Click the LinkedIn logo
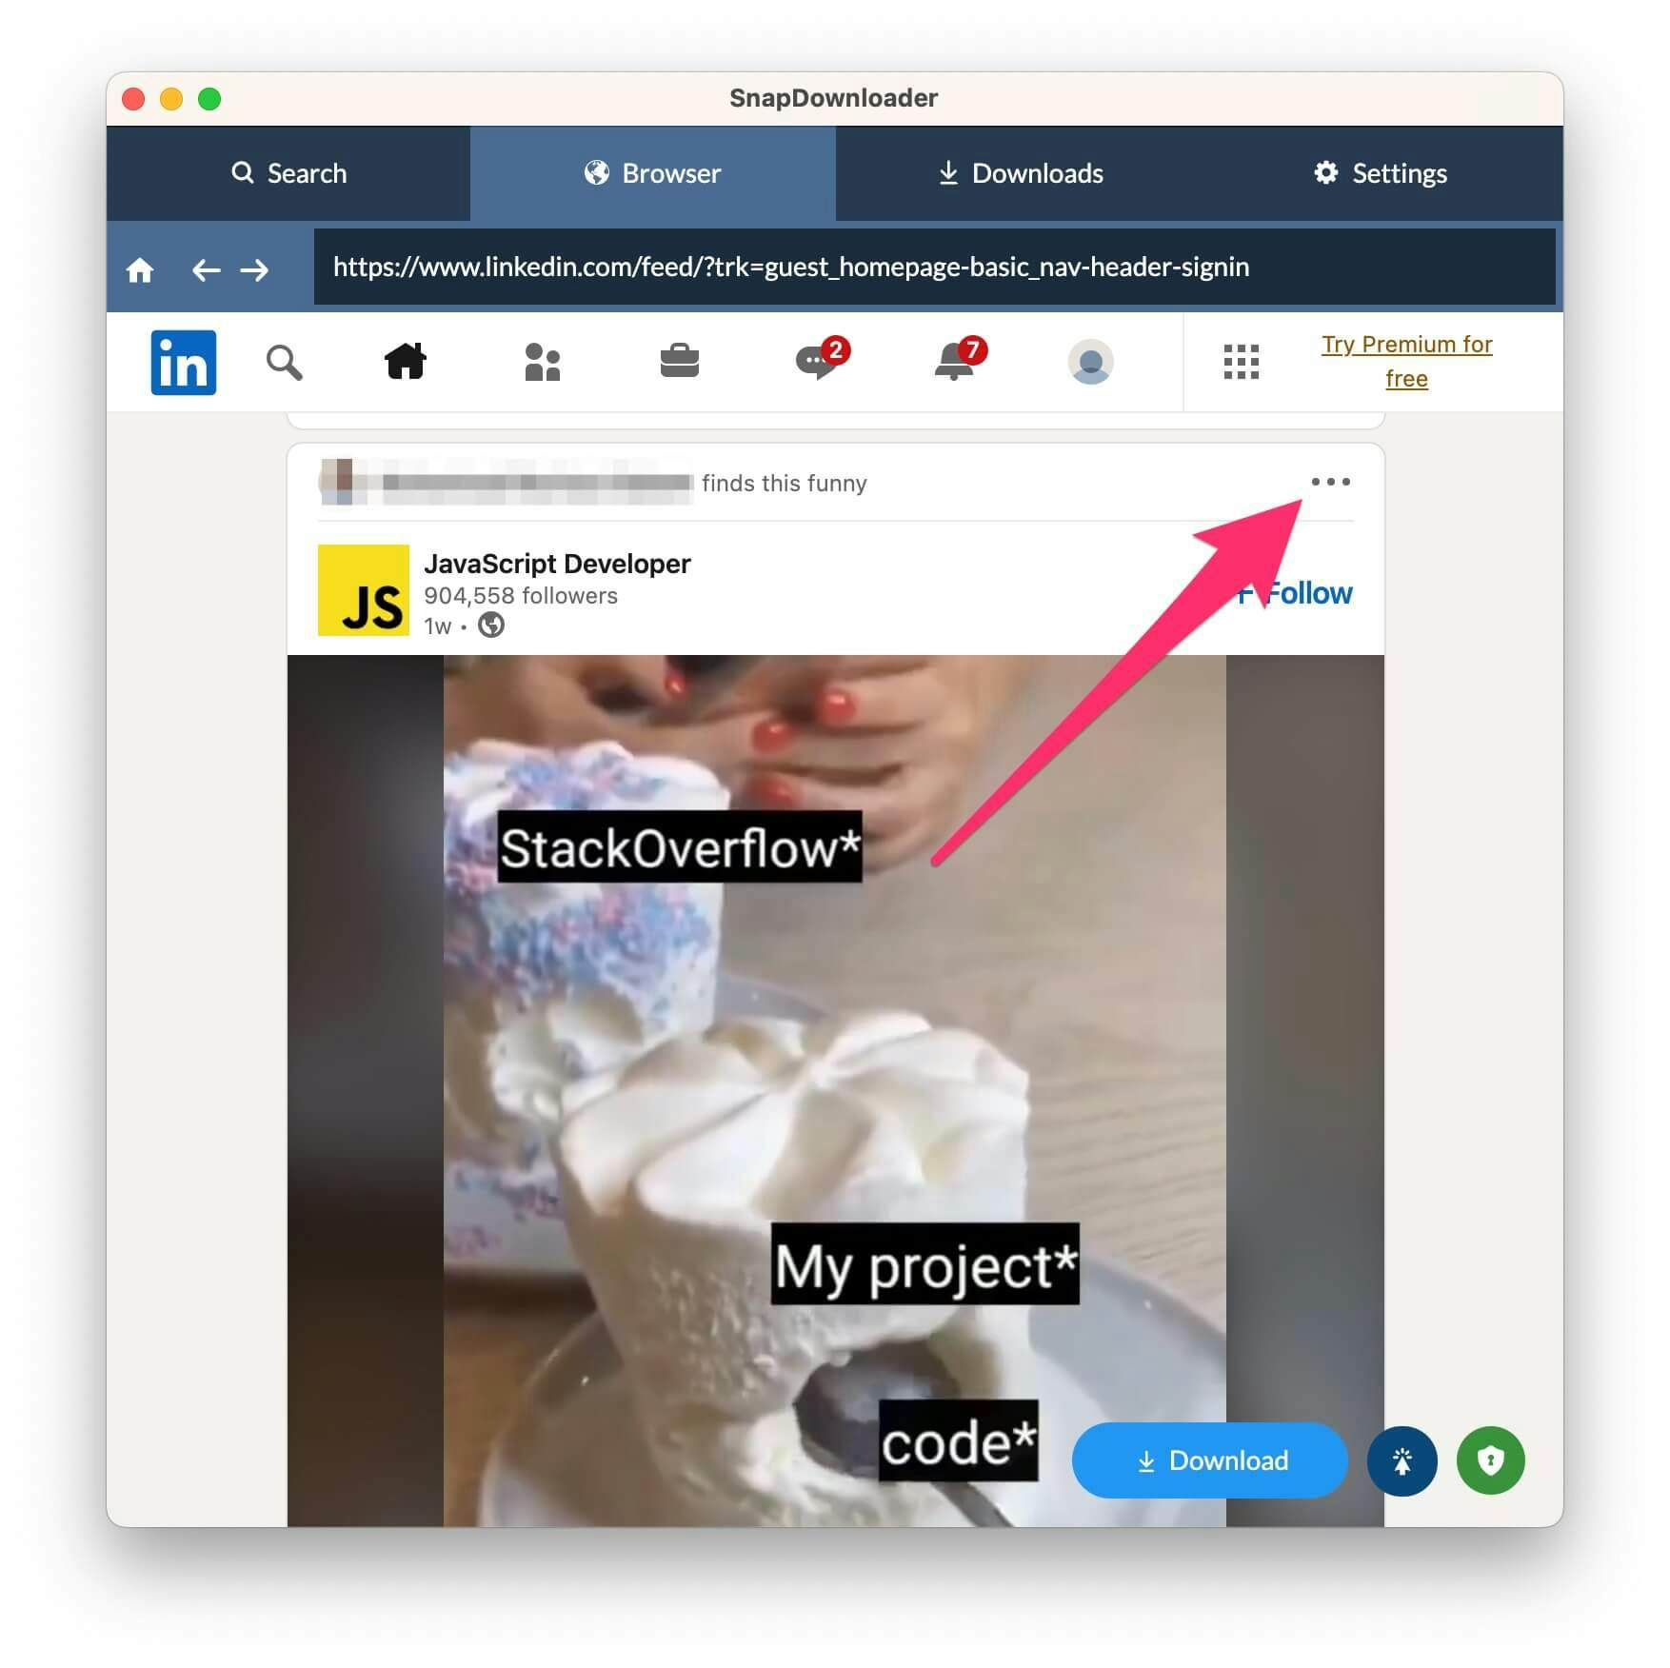Screen dimensions: 1670x1668 (x=184, y=362)
